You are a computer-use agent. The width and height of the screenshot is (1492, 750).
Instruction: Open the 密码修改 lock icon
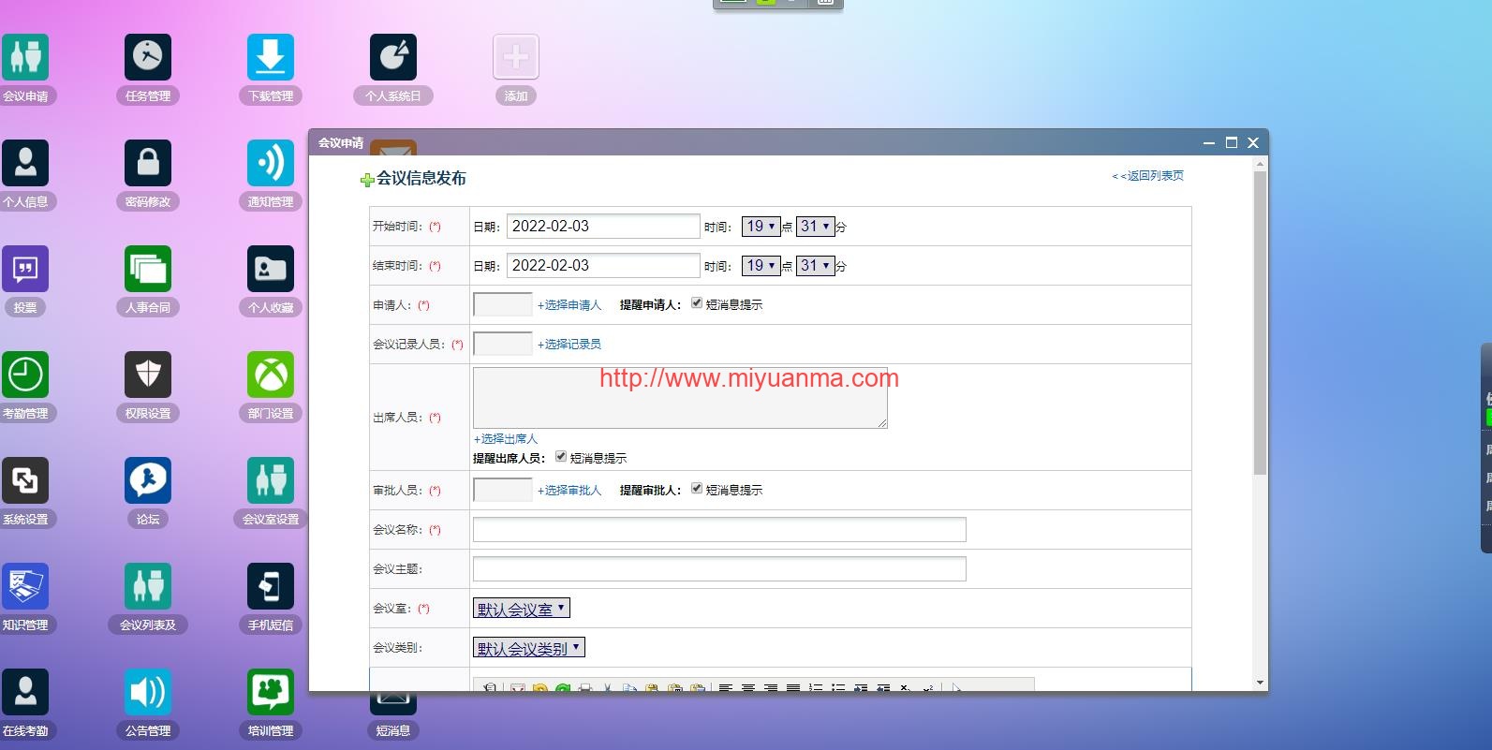point(148,163)
